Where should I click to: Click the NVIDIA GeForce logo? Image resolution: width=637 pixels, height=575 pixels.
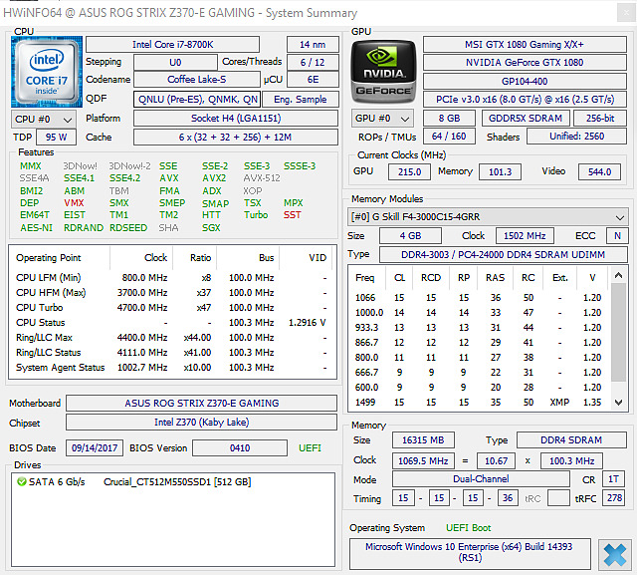click(x=383, y=72)
